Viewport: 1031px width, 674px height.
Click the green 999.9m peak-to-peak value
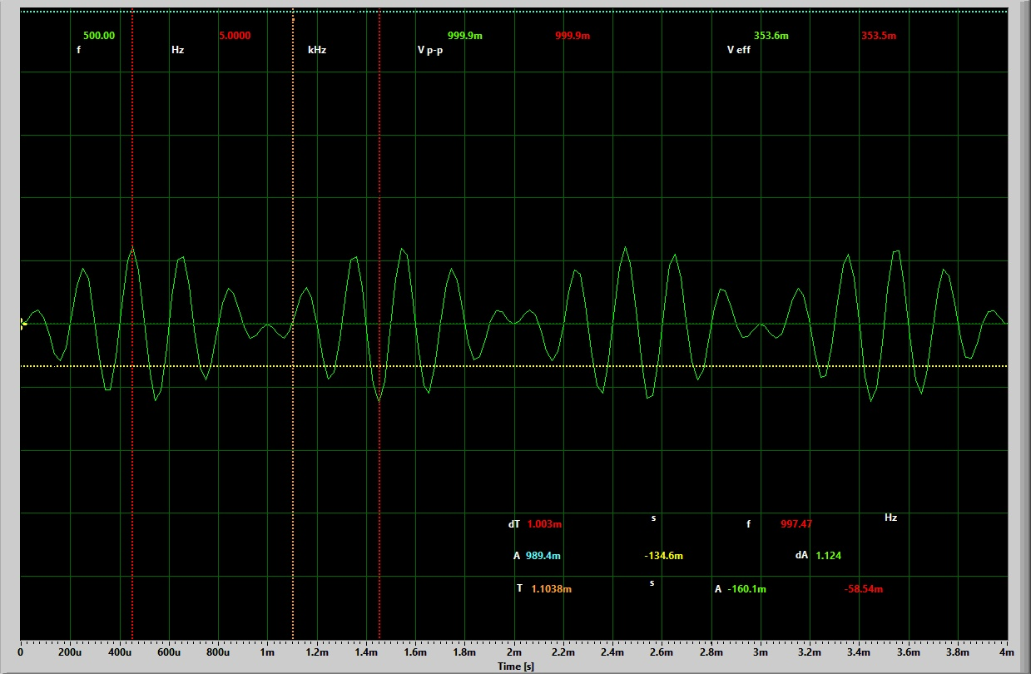pos(465,36)
